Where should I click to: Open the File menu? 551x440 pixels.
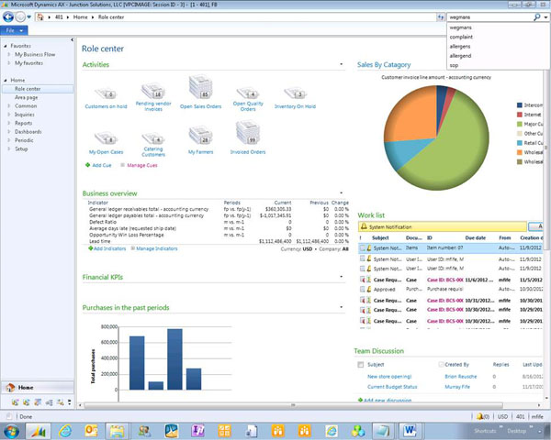click(14, 30)
